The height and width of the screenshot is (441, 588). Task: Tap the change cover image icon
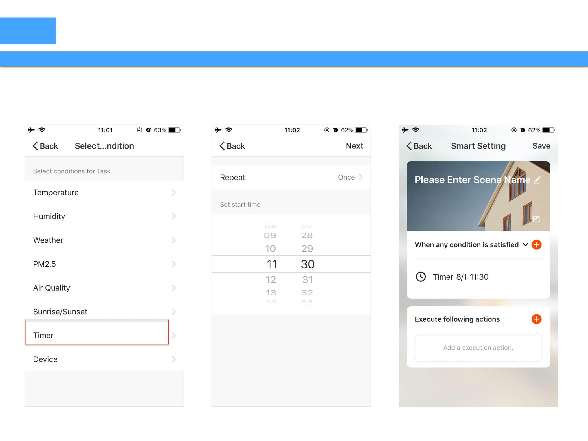pos(536,219)
